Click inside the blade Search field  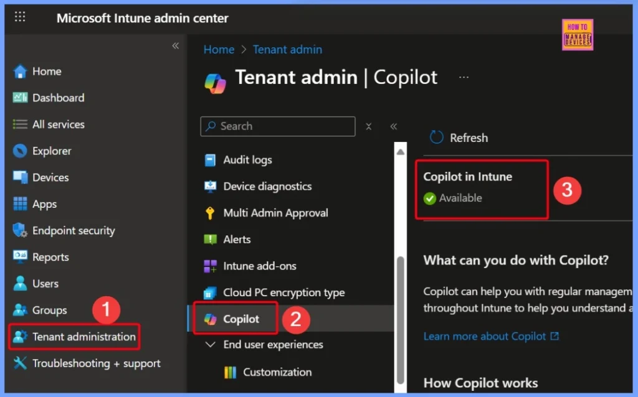point(277,126)
